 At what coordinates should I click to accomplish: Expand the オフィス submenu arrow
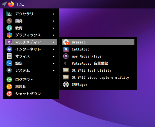[x=54, y=56]
